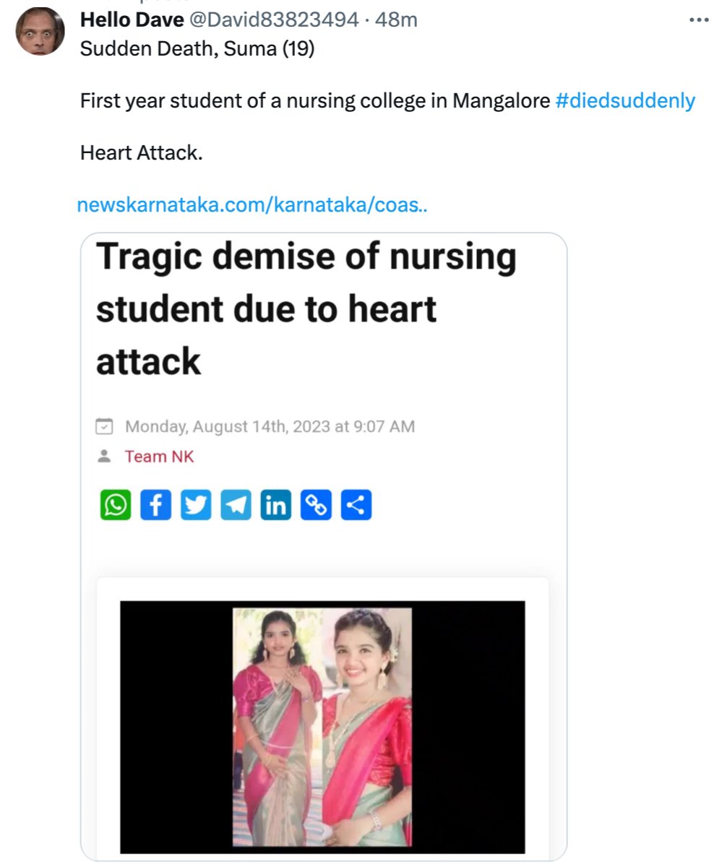Open Hello Dave's profile picture
714x867 pixels.
[x=40, y=31]
